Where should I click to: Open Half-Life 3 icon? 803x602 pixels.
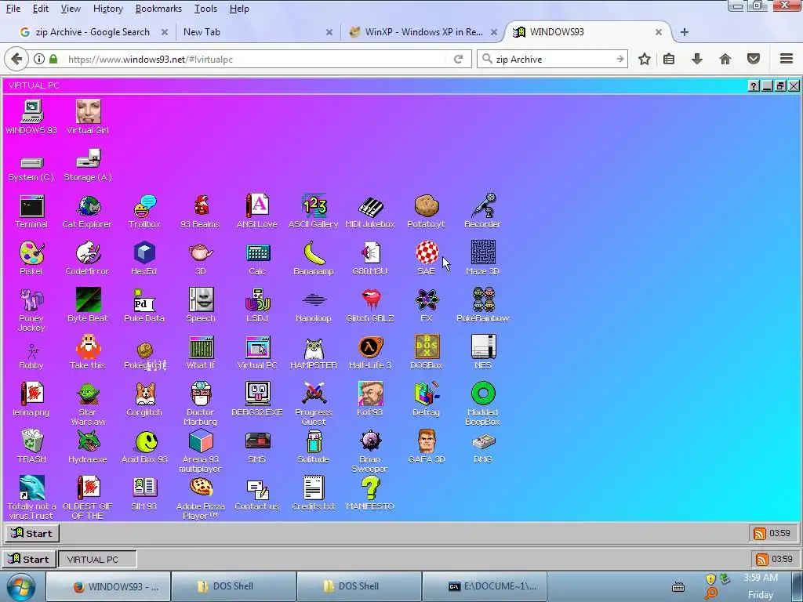coord(370,352)
